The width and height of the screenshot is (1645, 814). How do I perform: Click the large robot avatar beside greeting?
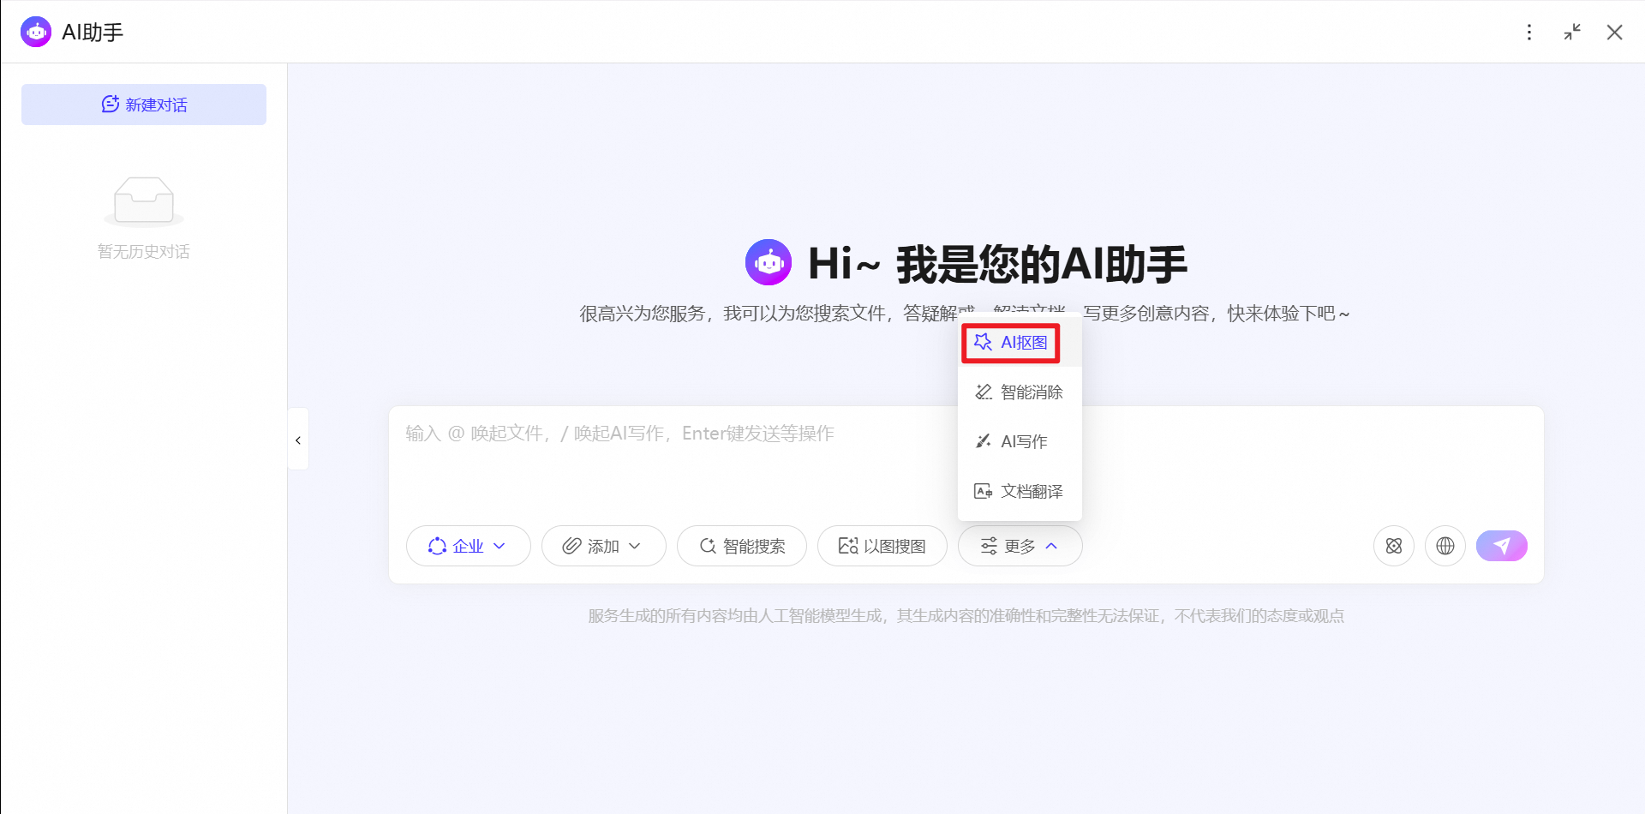click(x=769, y=262)
